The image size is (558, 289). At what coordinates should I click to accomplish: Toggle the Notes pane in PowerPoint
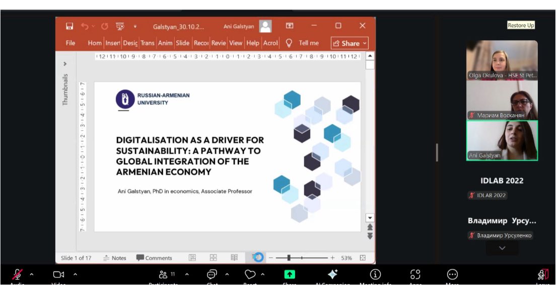coord(115,258)
